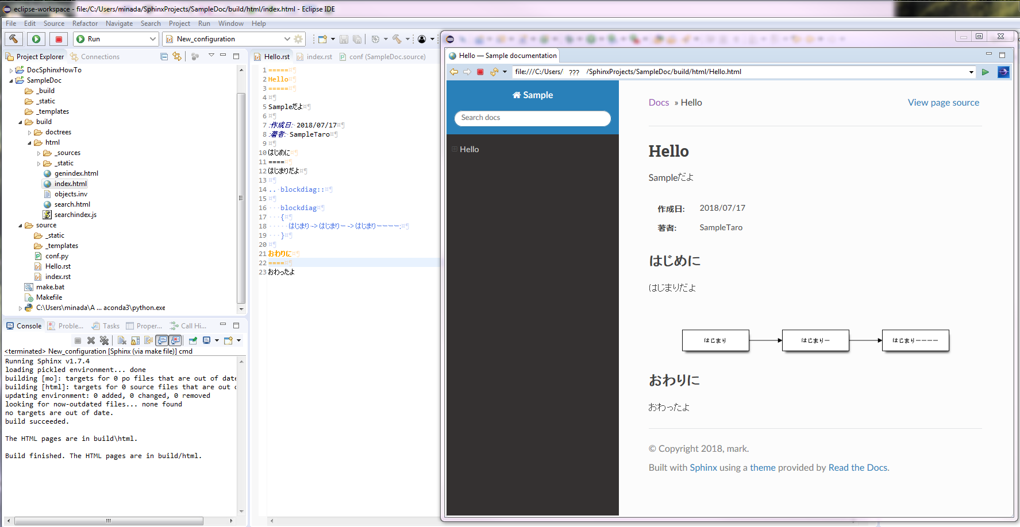Switch to the Tasks tab

(106, 325)
